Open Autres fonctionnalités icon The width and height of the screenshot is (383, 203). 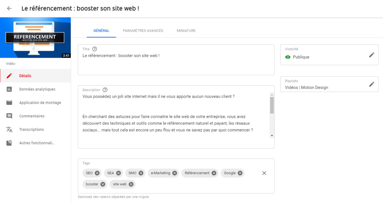9,143
